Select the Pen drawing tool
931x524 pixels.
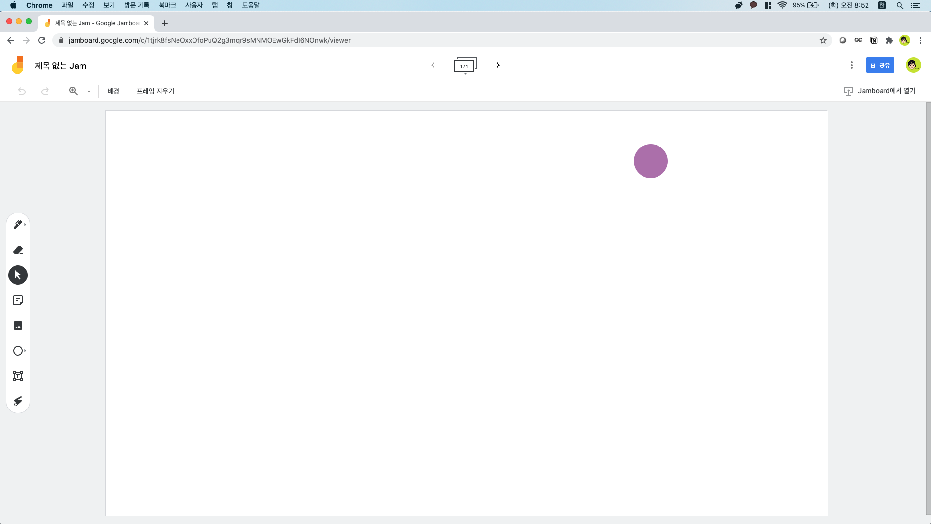[18, 225]
